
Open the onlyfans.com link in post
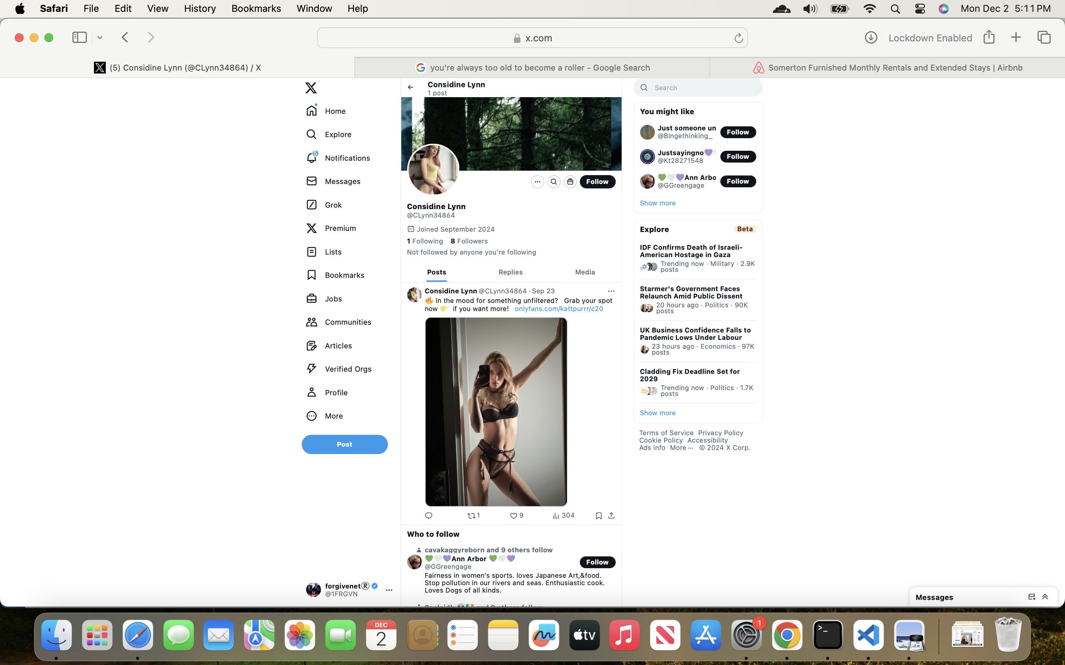pos(559,309)
